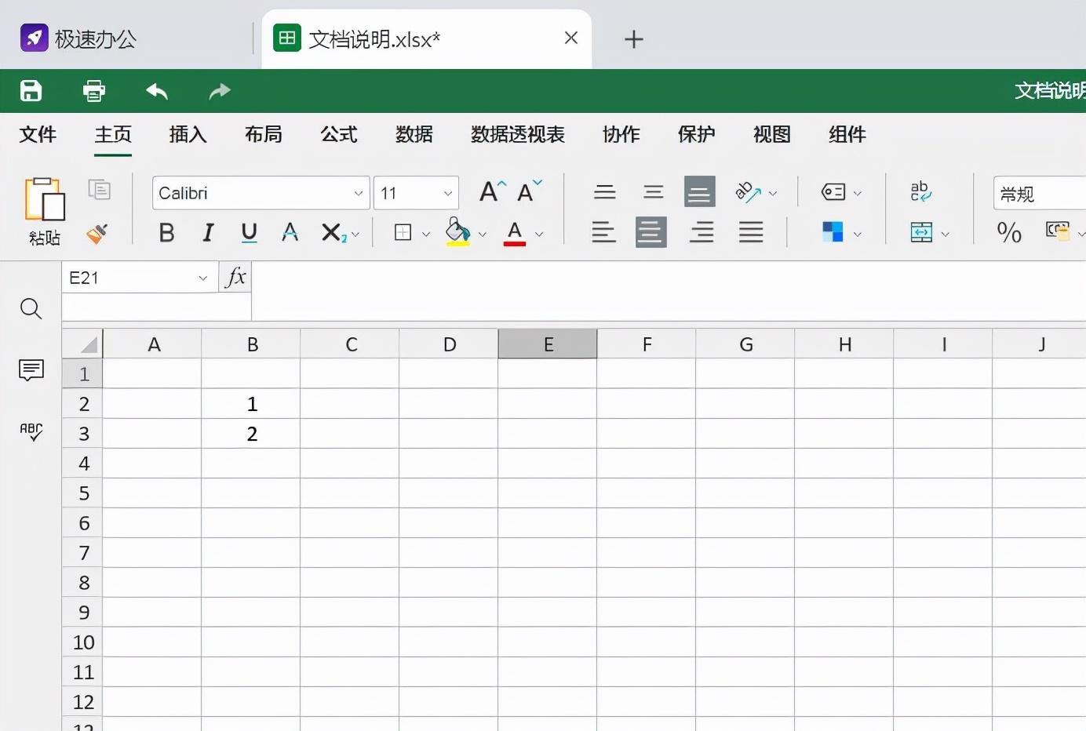
Task: Toggle underline formatting
Action: coord(249,232)
